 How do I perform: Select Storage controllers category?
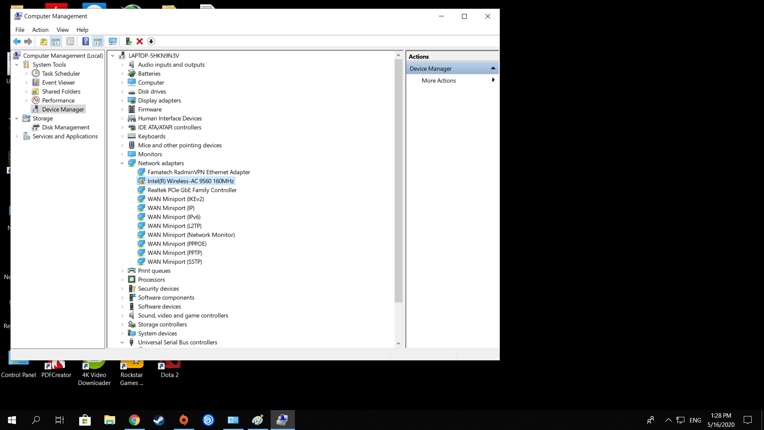162,324
